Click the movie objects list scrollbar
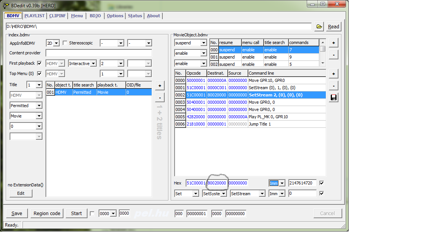The height and width of the screenshot is (248, 440). coord(323,52)
